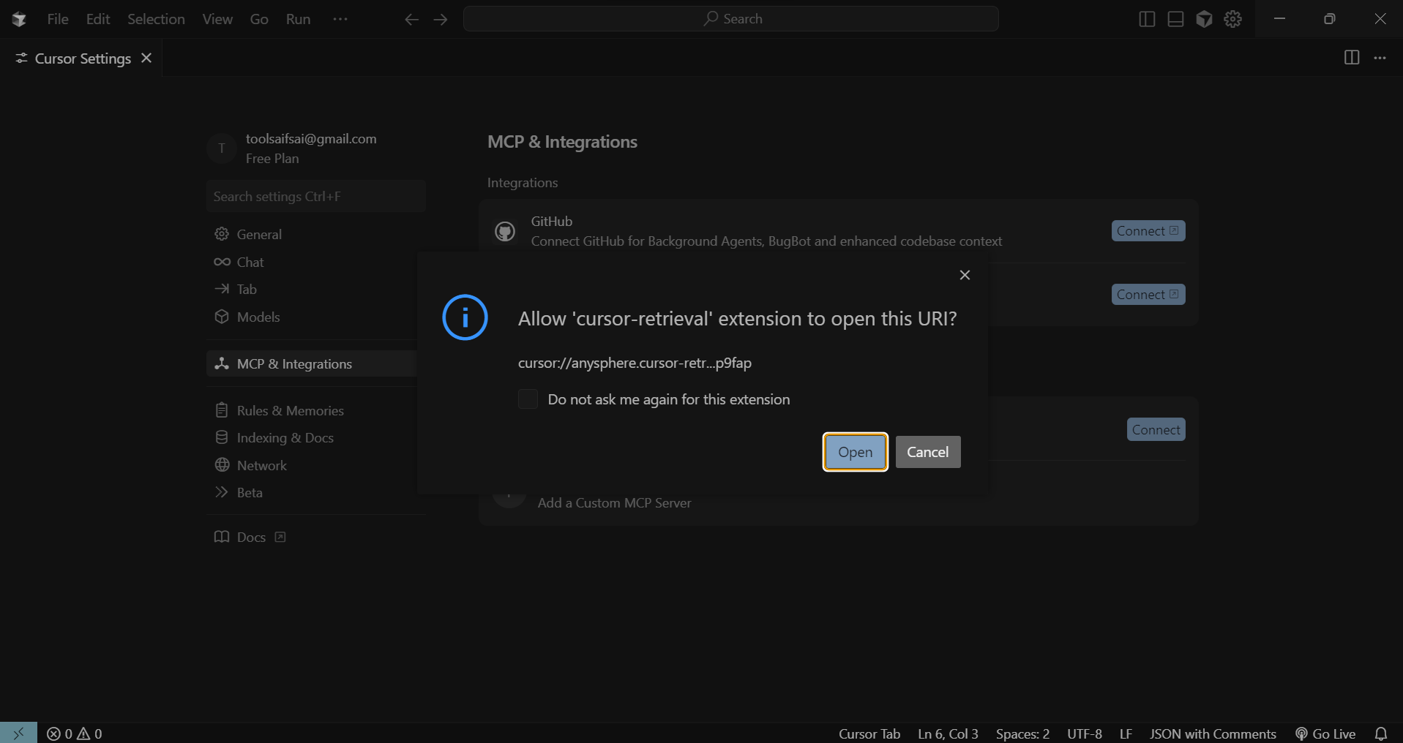The width and height of the screenshot is (1403, 743).
Task: Close the Cursor Settings tab
Action: click(x=146, y=58)
